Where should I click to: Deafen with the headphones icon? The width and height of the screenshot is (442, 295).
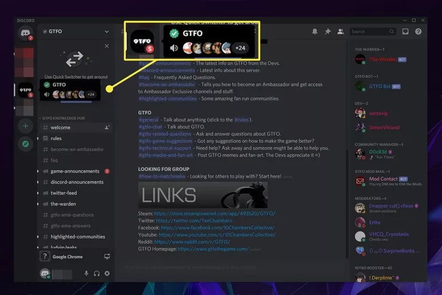tap(97, 273)
